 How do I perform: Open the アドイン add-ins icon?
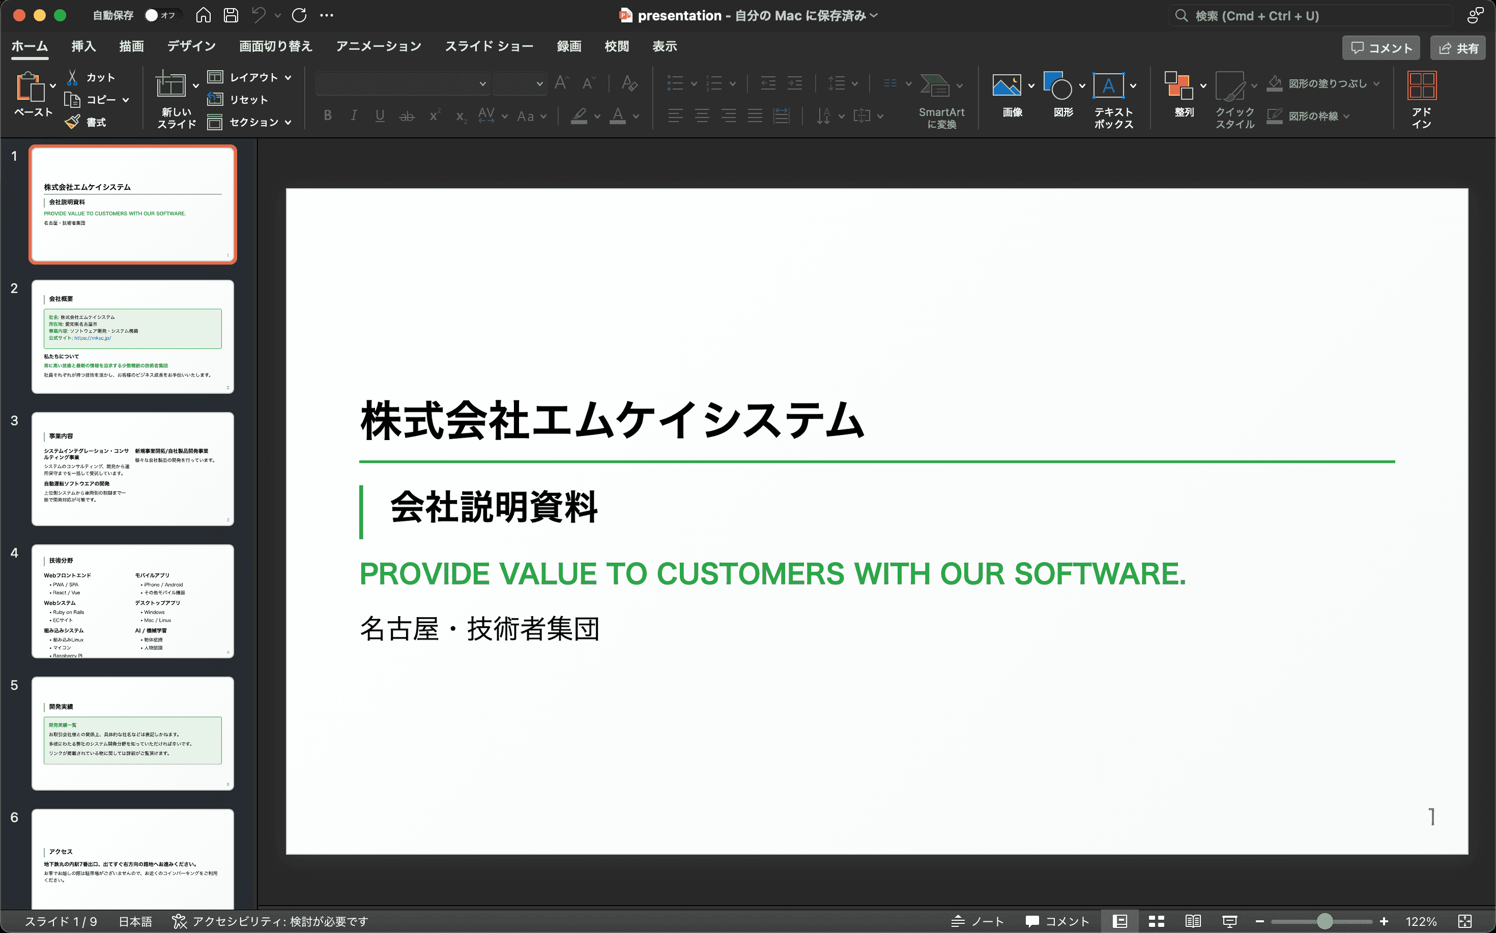tap(1421, 86)
